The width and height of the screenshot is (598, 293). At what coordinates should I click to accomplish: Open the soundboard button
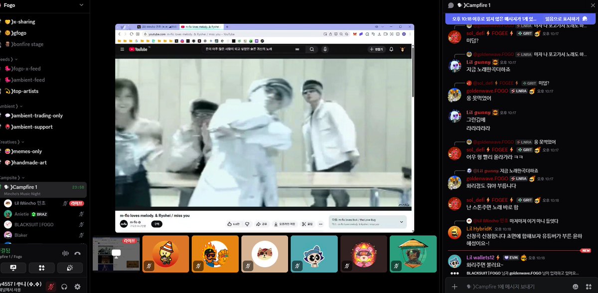click(x=70, y=268)
